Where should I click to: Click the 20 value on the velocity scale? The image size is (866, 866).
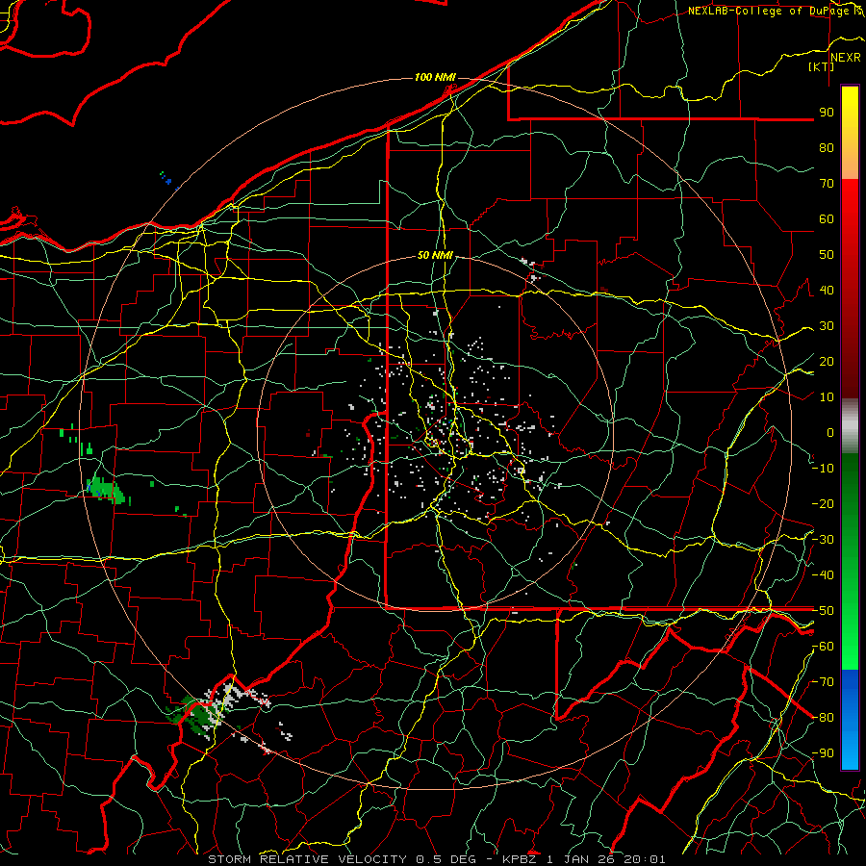pos(827,361)
